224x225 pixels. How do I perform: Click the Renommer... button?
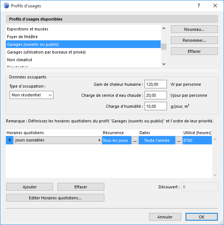point(194,40)
